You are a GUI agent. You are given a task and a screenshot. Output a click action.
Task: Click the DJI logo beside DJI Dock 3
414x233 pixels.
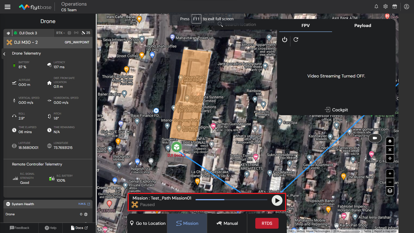8,33
